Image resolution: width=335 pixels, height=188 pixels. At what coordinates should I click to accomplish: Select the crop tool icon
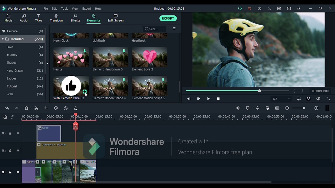pos(46,108)
